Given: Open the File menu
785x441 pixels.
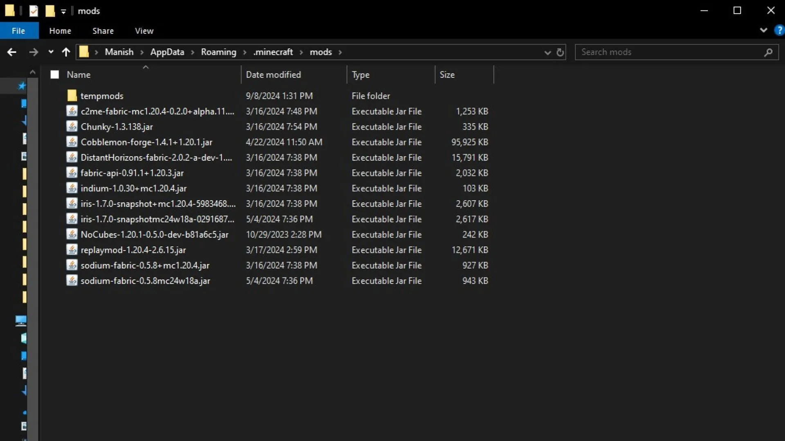Looking at the screenshot, I should coord(18,31).
